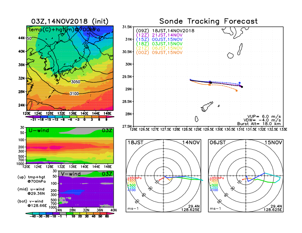Click '133E' on the tracking map axis
The height and width of the screenshot is (233, 302).
[283, 129]
